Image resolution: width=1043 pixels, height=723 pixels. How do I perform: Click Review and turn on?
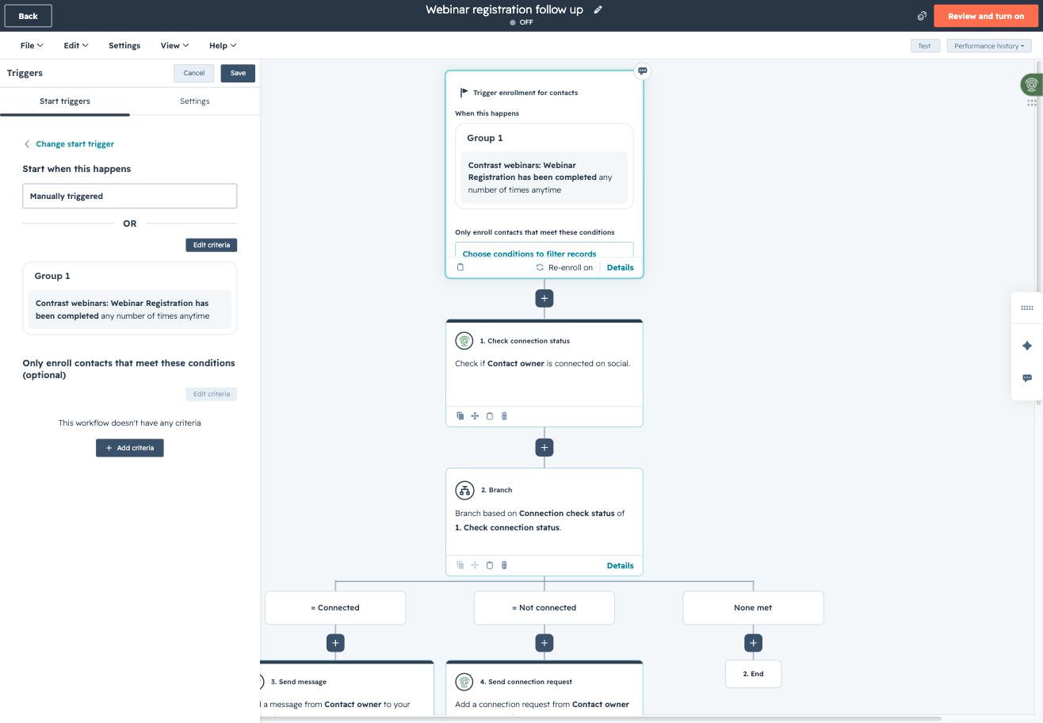click(986, 16)
